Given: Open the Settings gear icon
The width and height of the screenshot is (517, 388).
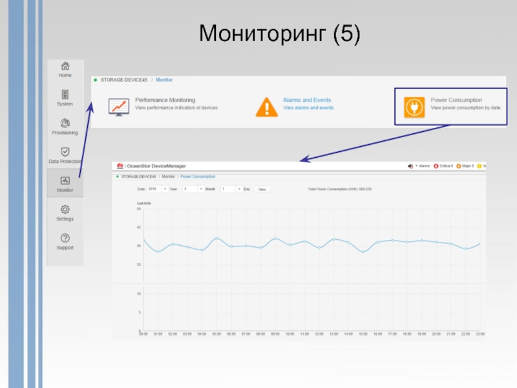Looking at the screenshot, I should coord(65,209).
